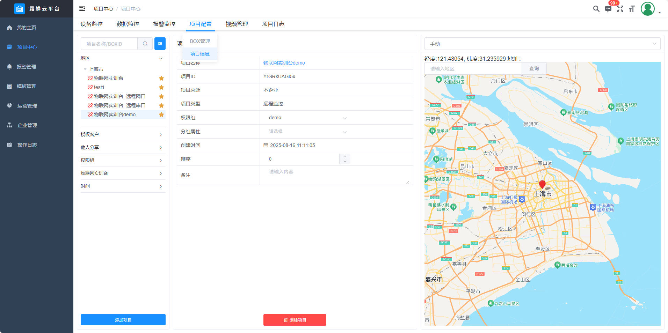The height and width of the screenshot is (333, 668).
Task: Unstar the 物联网实训台_远程网口 project
Action: click(x=161, y=96)
